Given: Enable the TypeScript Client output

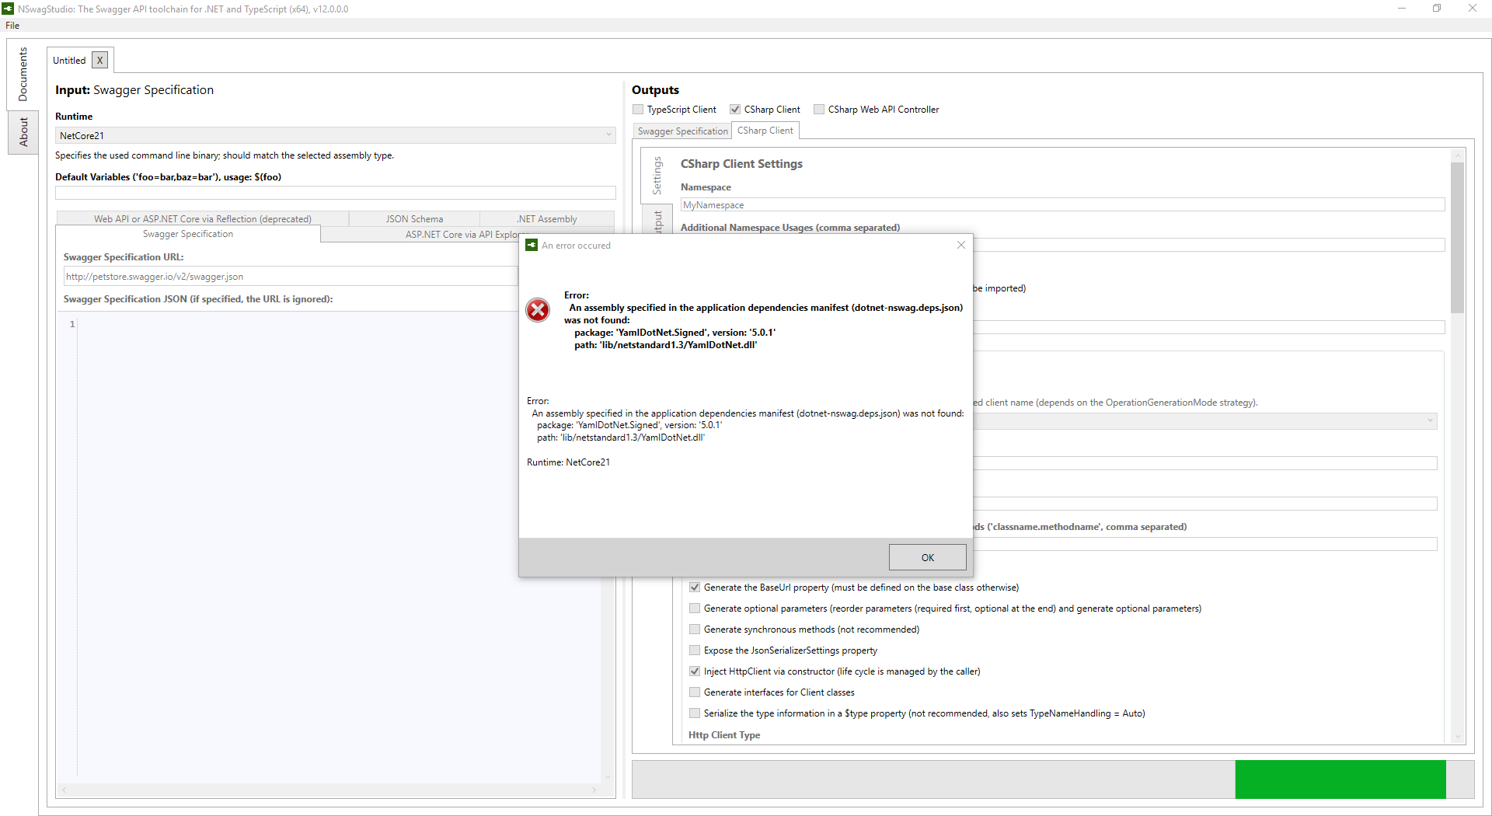Looking at the screenshot, I should [x=639, y=109].
